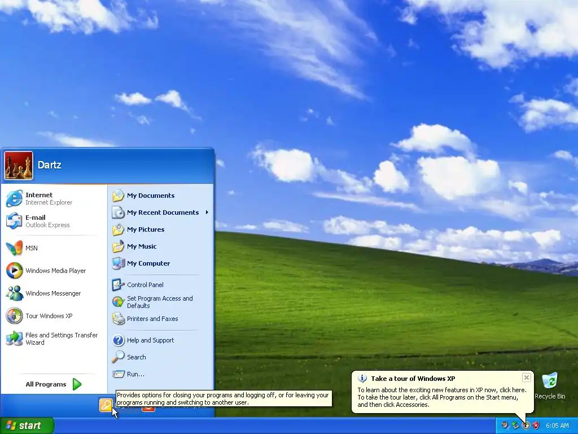Open Set Program Access and Defaults

(160, 302)
